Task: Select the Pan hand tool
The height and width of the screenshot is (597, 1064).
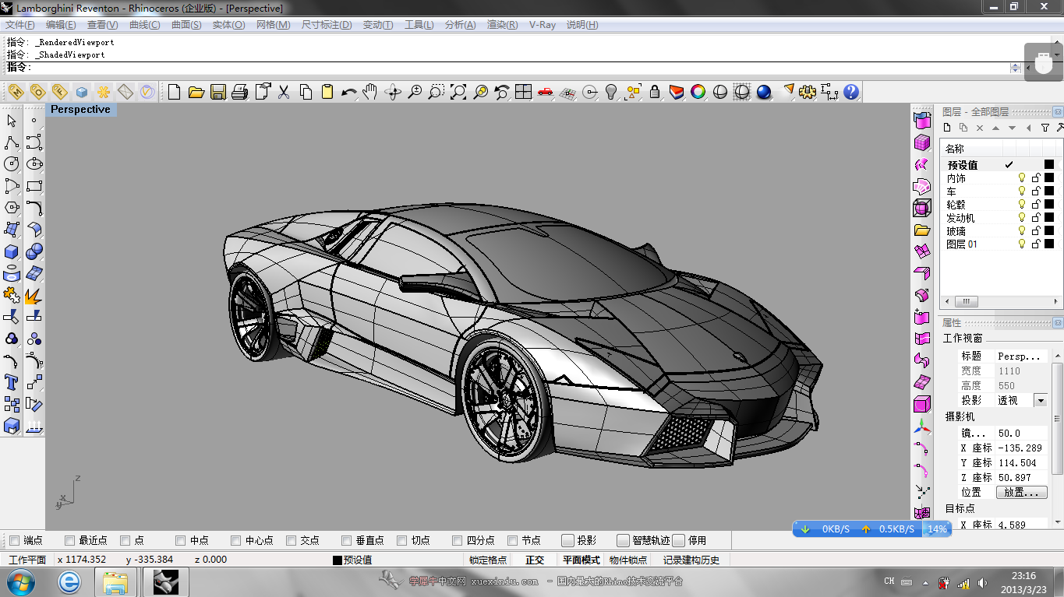Action: (370, 92)
